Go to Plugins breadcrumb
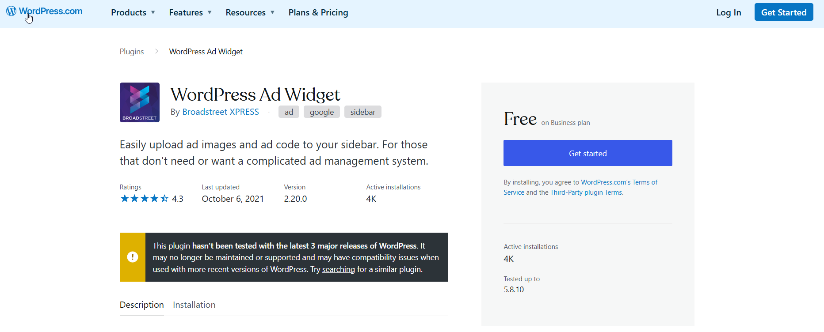The height and width of the screenshot is (332, 824). pyautogui.click(x=132, y=52)
